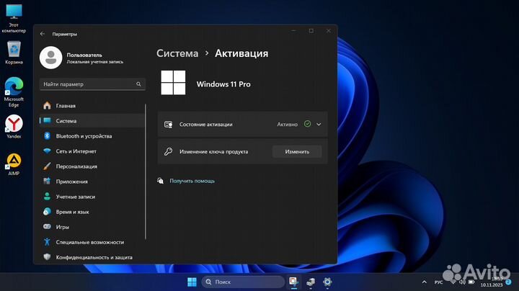
Task: Open the network icon in tray
Action: coord(453,282)
